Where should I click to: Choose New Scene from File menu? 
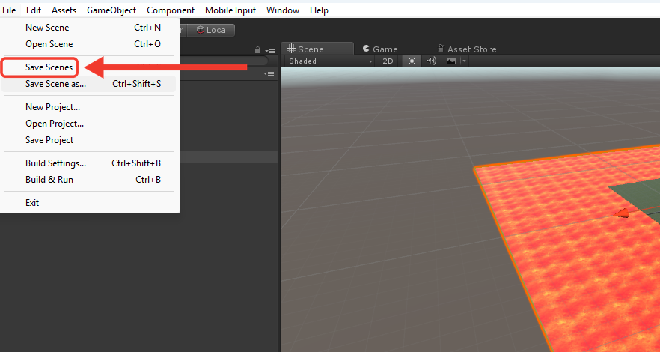(90, 28)
